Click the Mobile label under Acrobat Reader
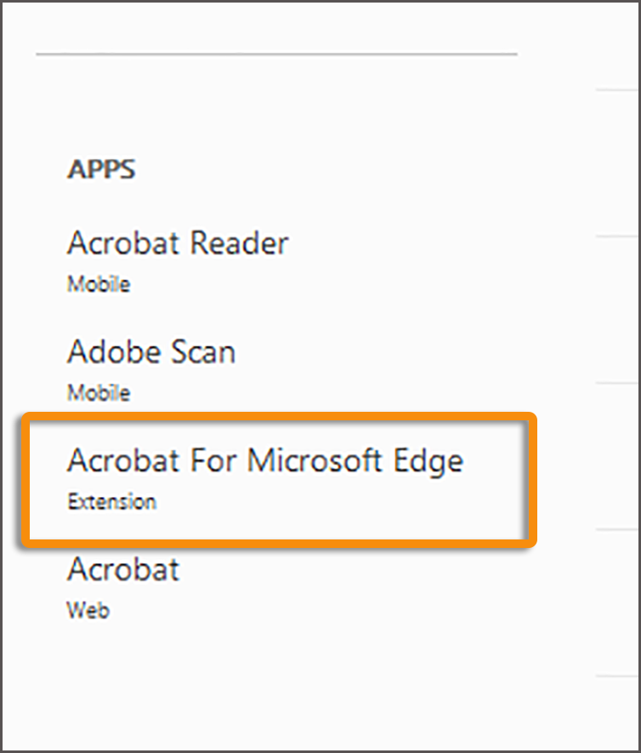Screen dimensions: 641x753 coord(99,284)
